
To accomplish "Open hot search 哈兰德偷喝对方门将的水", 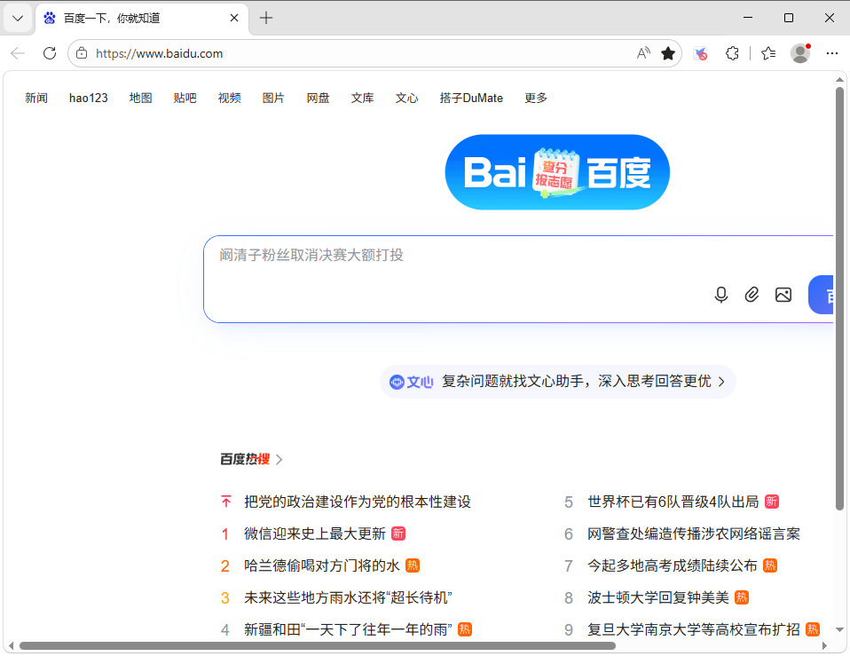I will [321, 566].
